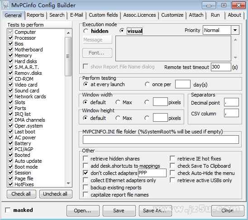This screenshot has width=248, height=220.
Task: Uncheck the S.M.A.R.T. test
Action: [x=10, y=67]
